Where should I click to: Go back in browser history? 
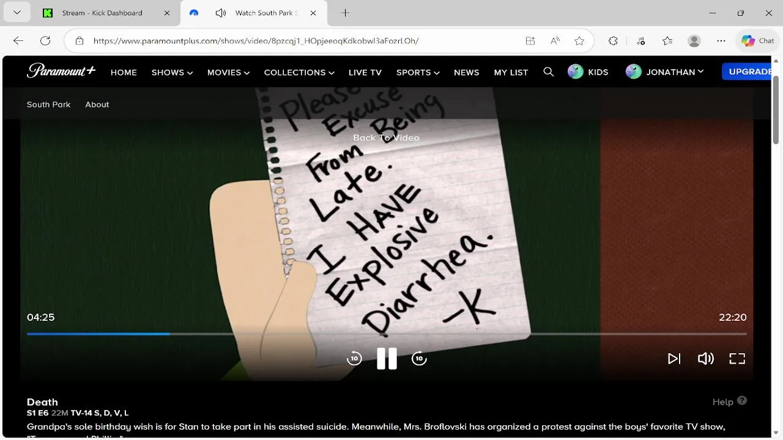(x=18, y=40)
